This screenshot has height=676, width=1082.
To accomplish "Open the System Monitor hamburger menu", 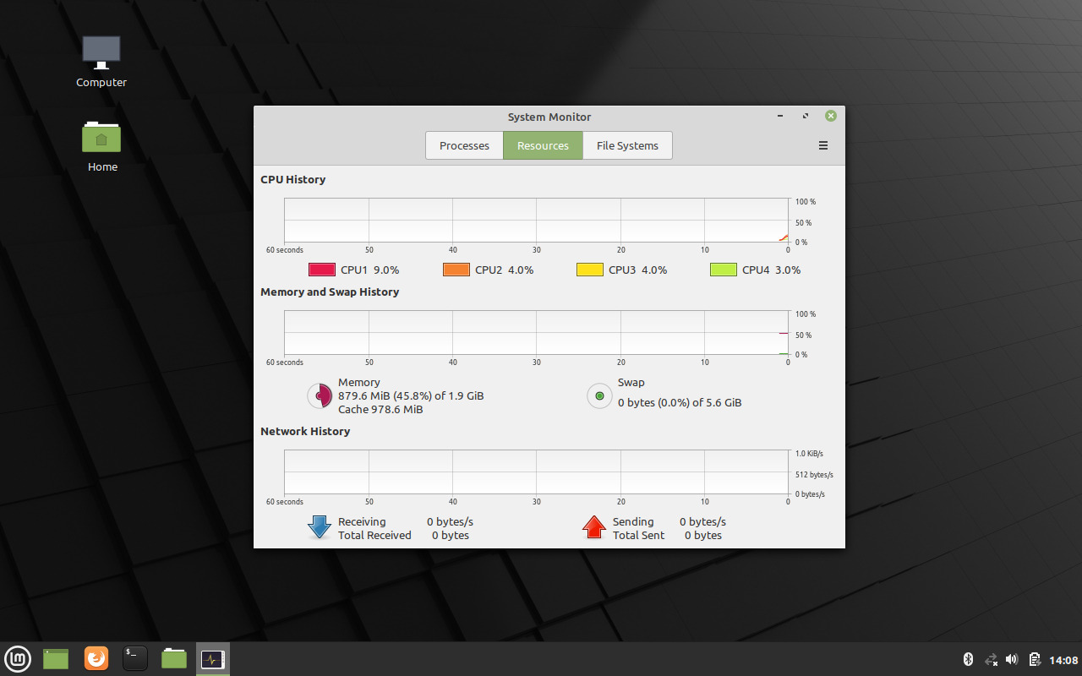I will [822, 145].
